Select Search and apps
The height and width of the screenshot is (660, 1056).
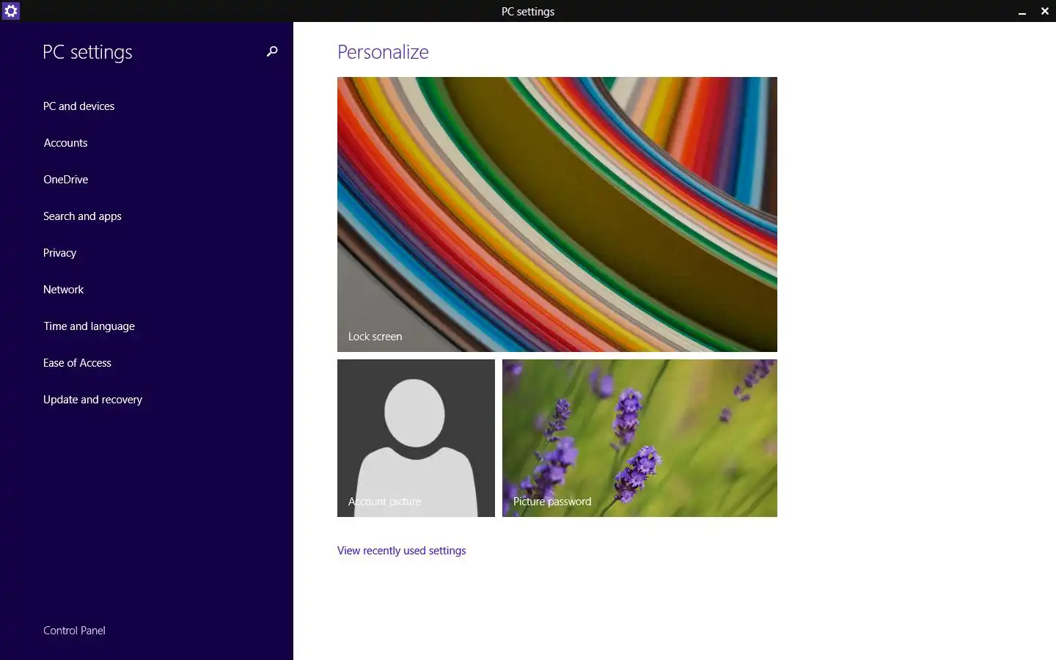coord(82,216)
